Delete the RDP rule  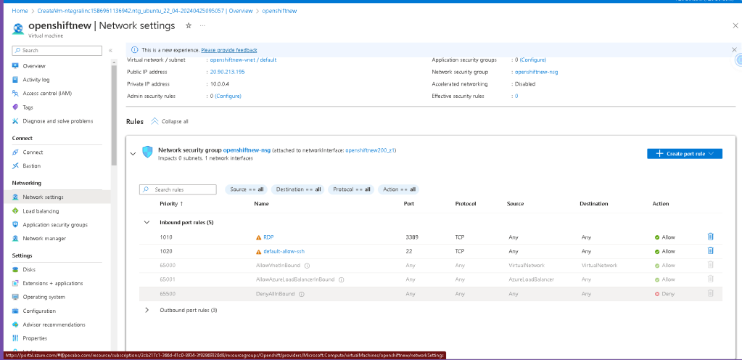[x=710, y=237]
